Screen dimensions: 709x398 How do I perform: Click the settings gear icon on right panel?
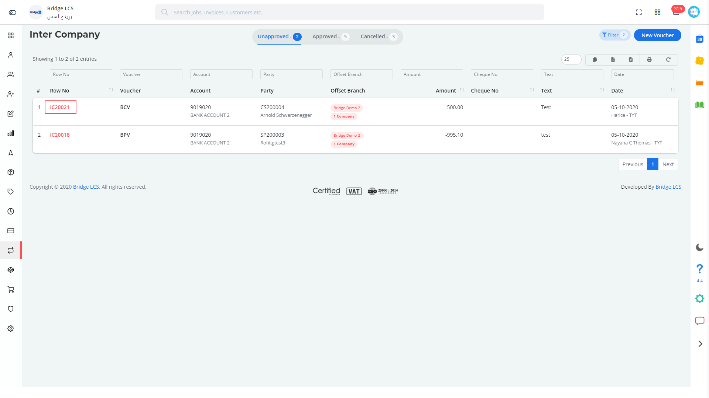[700, 298]
